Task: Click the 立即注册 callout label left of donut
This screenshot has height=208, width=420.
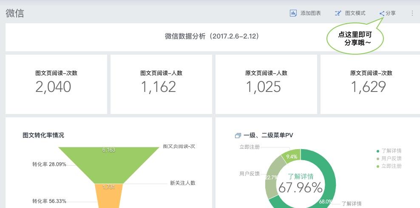Action: [250, 147]
